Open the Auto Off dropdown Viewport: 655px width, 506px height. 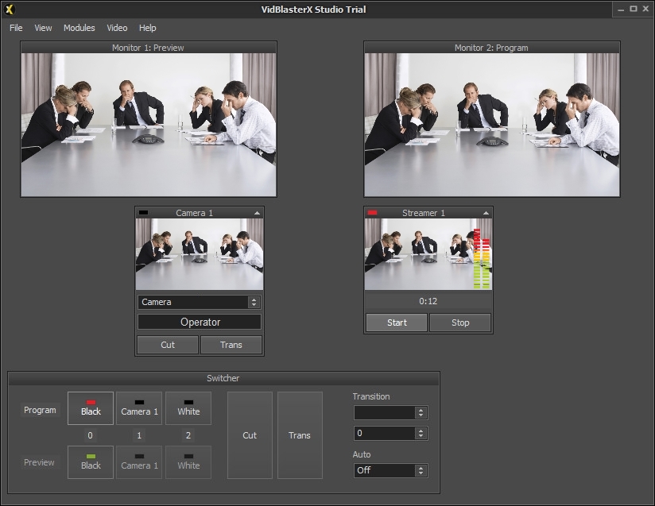coord(390,470)
